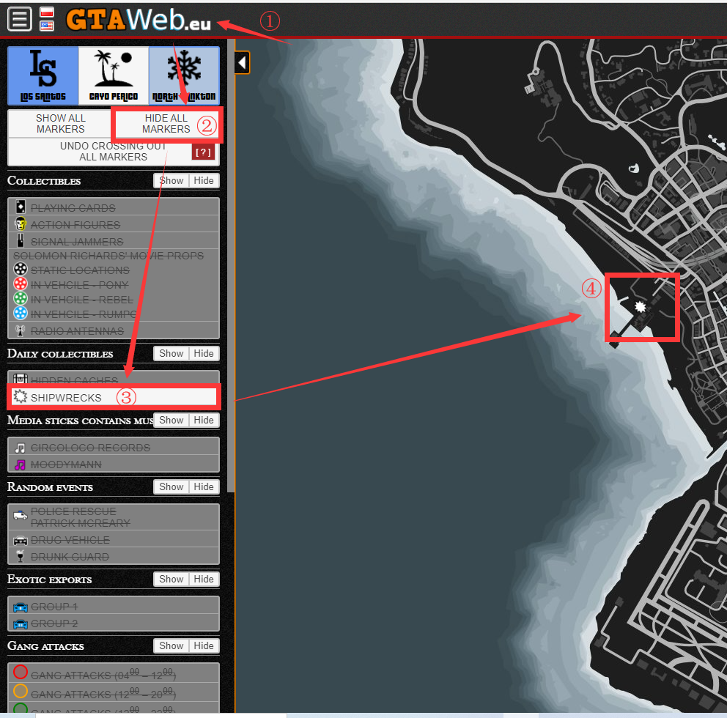The height and width of the screenshot is (718, 727).
Task: Switch language with the Polish flag
Action: (46, 12)
